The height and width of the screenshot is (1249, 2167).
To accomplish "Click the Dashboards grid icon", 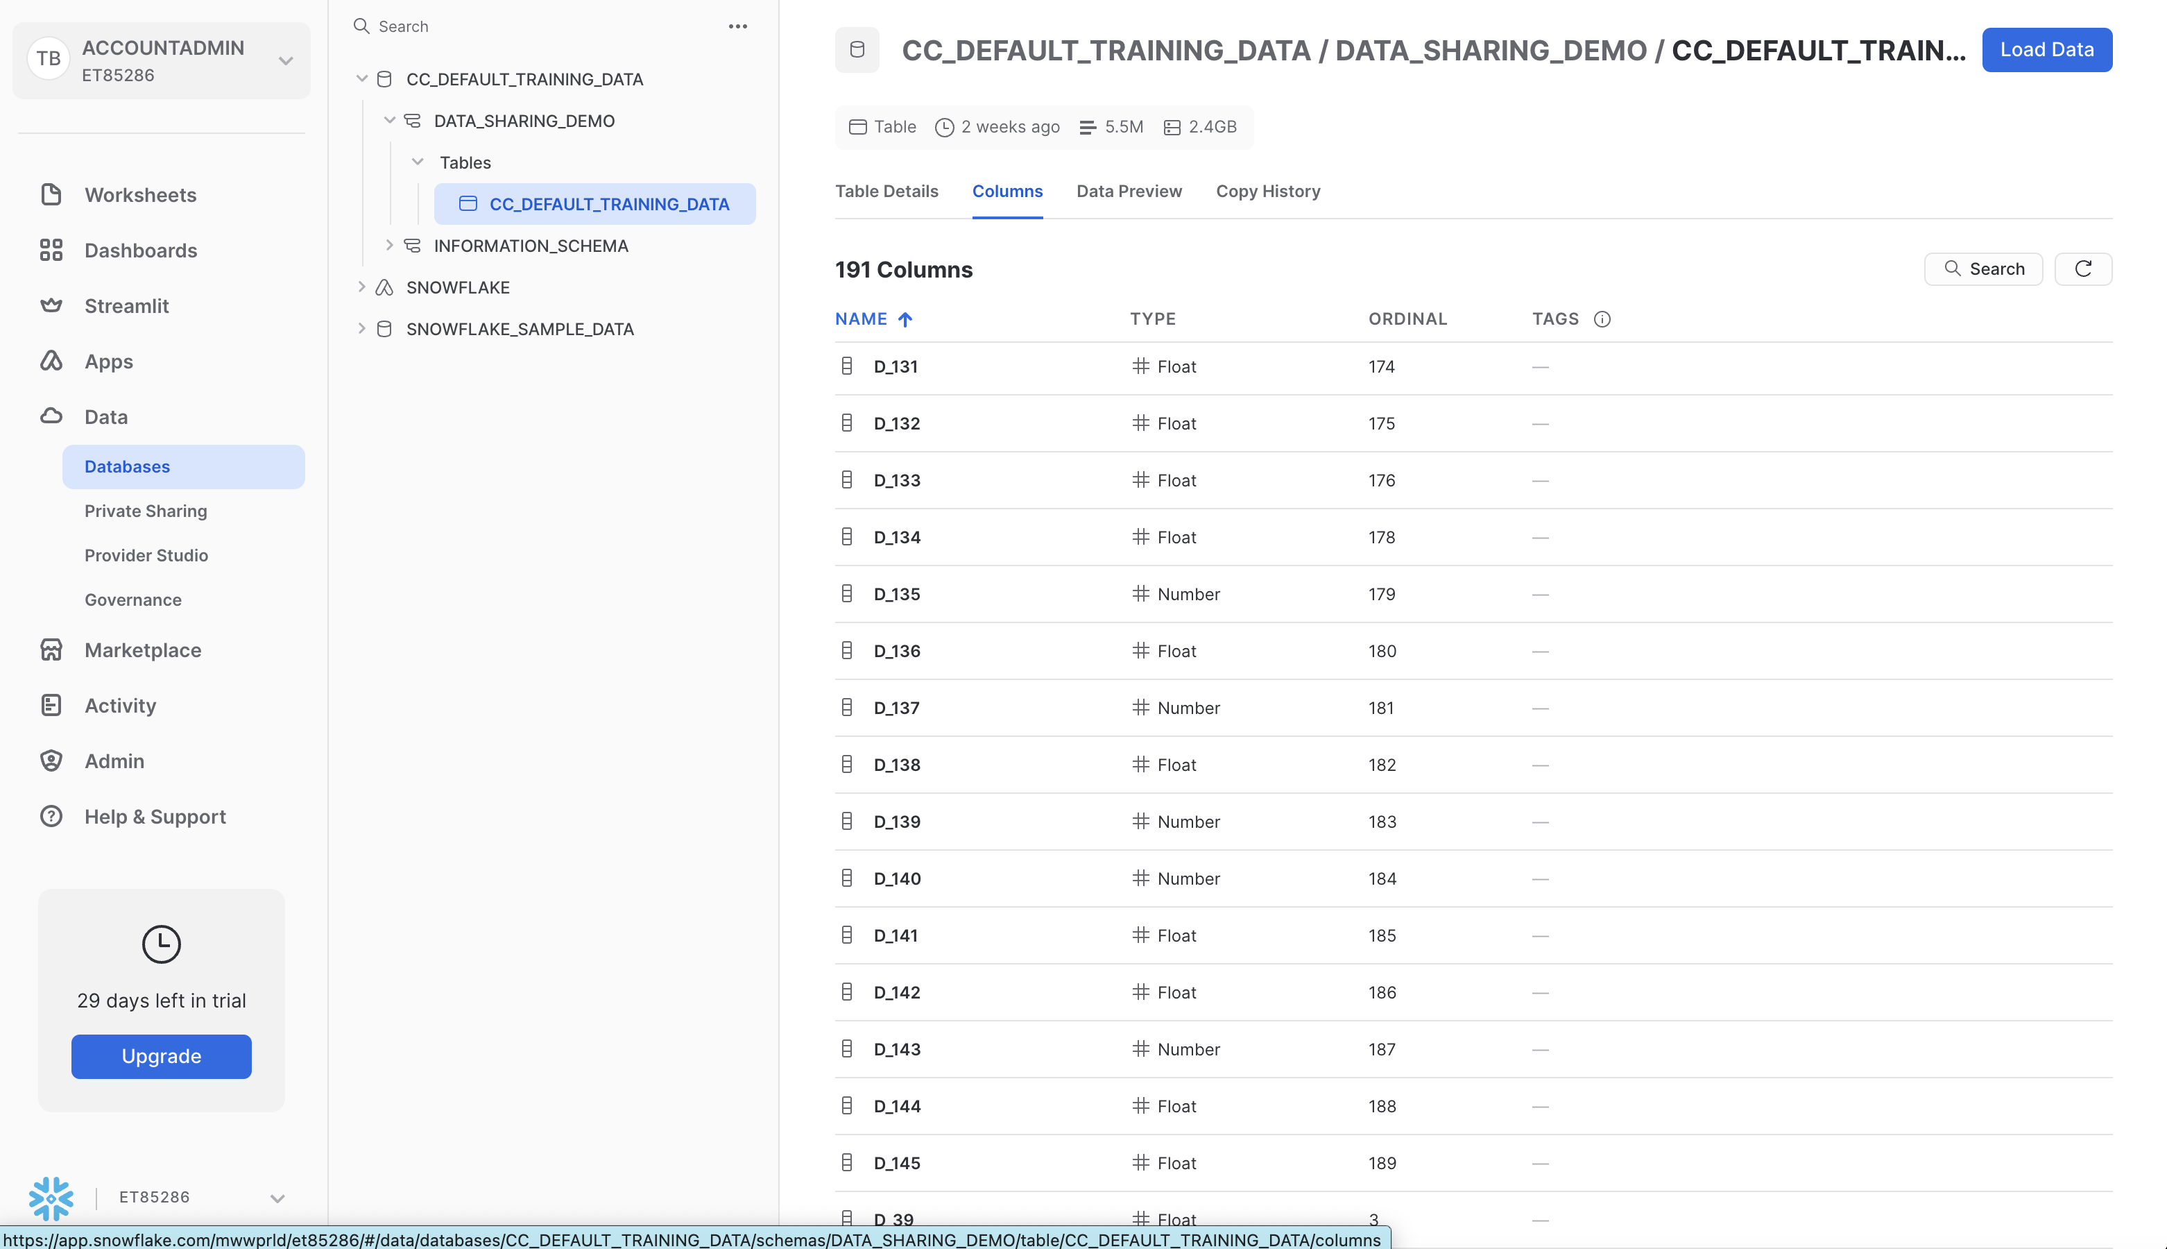I will tap(51, 250).
